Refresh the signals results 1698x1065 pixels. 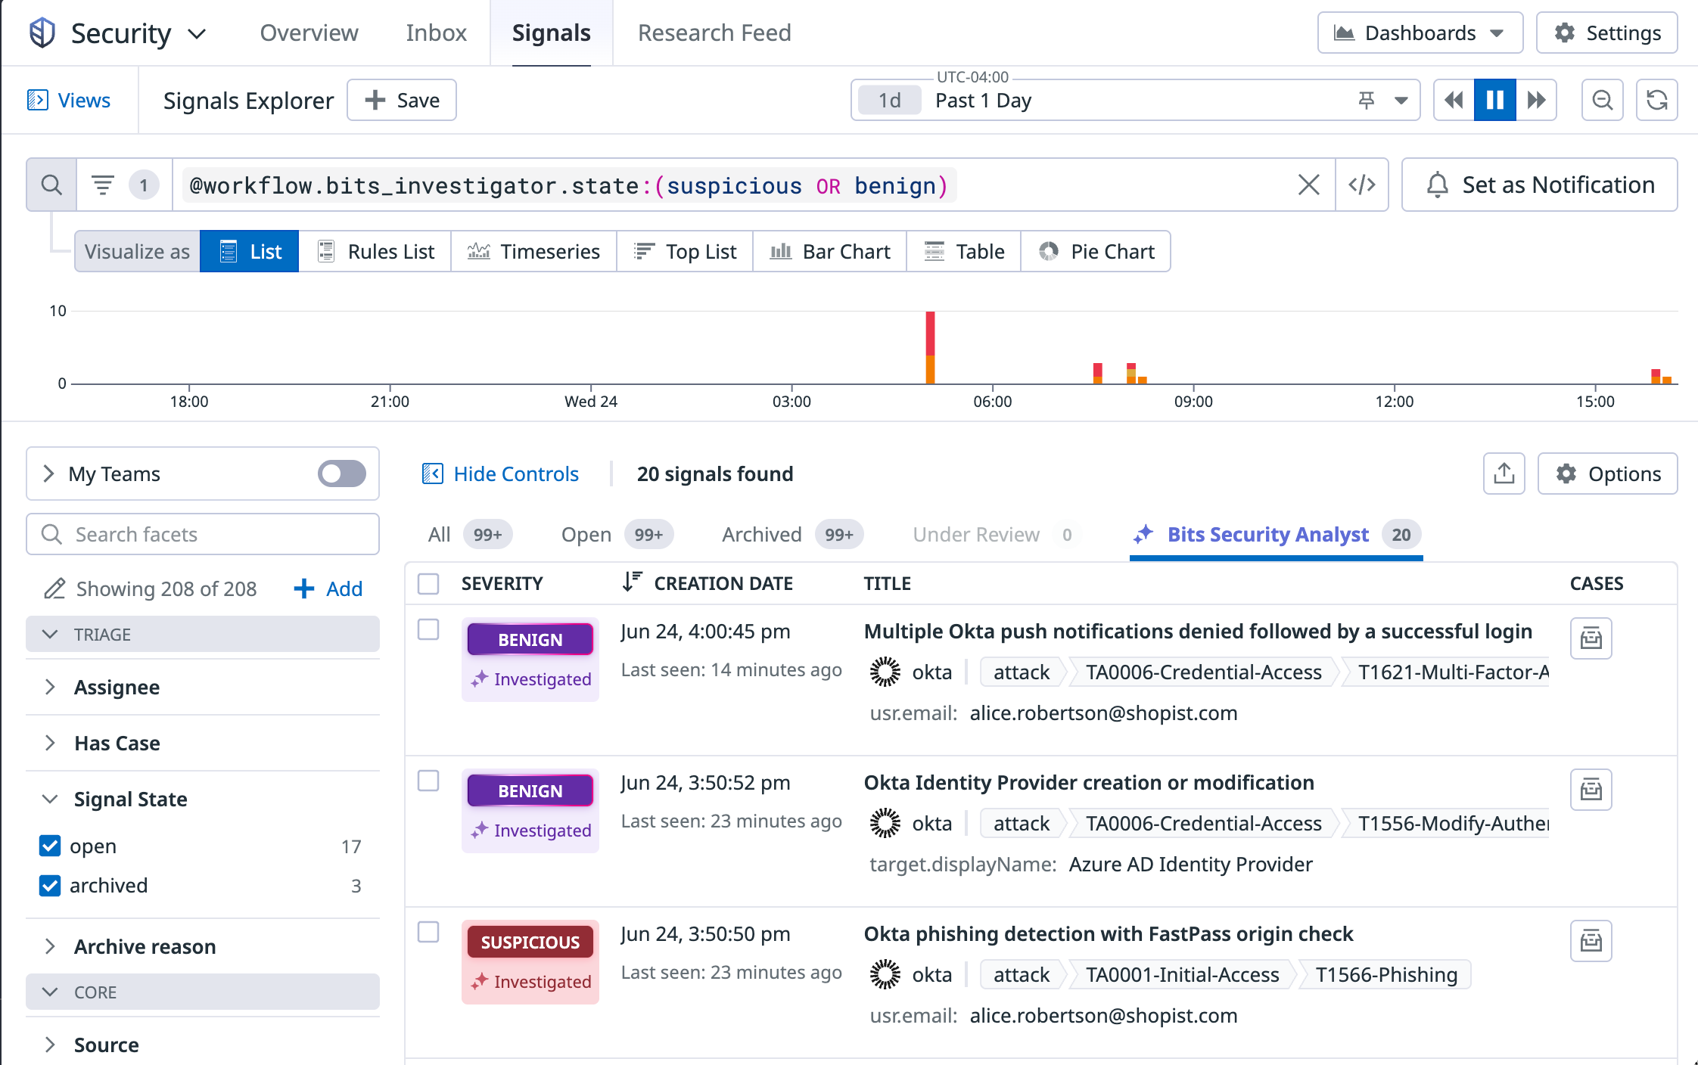[x=1656, y=101]
